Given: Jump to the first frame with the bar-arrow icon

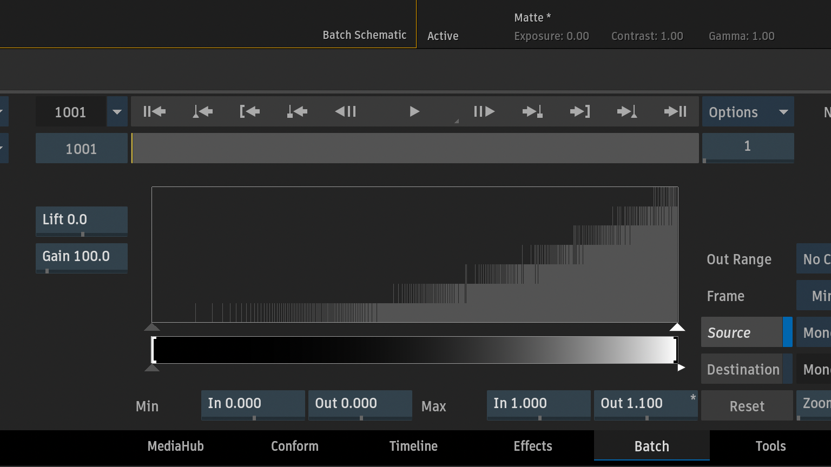Looking at the screenshot, I should [154, 111].
